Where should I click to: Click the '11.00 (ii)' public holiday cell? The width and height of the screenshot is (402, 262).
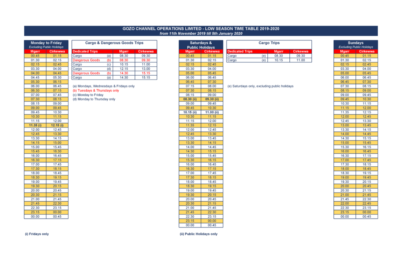pyautogui.click(x=212, y=112)
